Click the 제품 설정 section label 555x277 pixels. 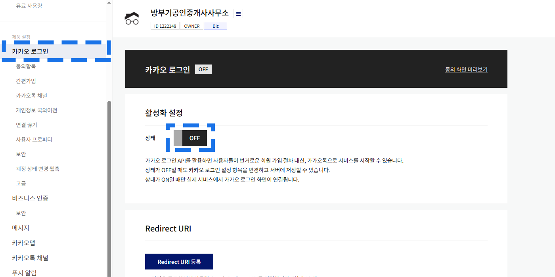coord(21,37)
